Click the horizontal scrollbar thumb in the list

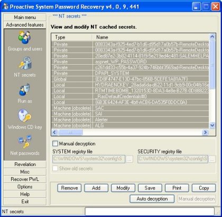pos(70,132)
